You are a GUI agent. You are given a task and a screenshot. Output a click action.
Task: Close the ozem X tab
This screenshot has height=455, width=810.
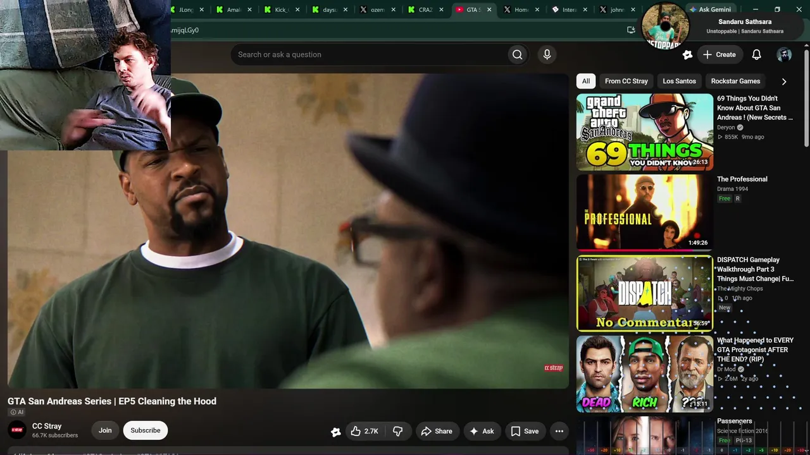pos(393,9)
